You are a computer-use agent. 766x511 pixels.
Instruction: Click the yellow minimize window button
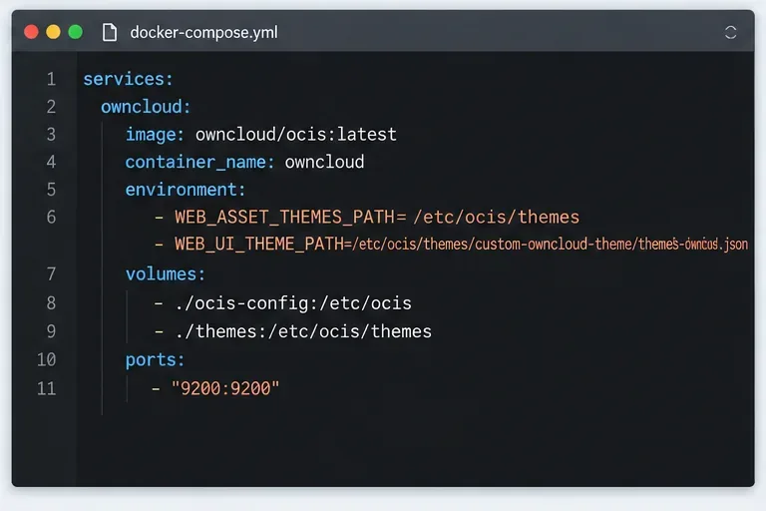pyautogui.click(x=53, y=32)
